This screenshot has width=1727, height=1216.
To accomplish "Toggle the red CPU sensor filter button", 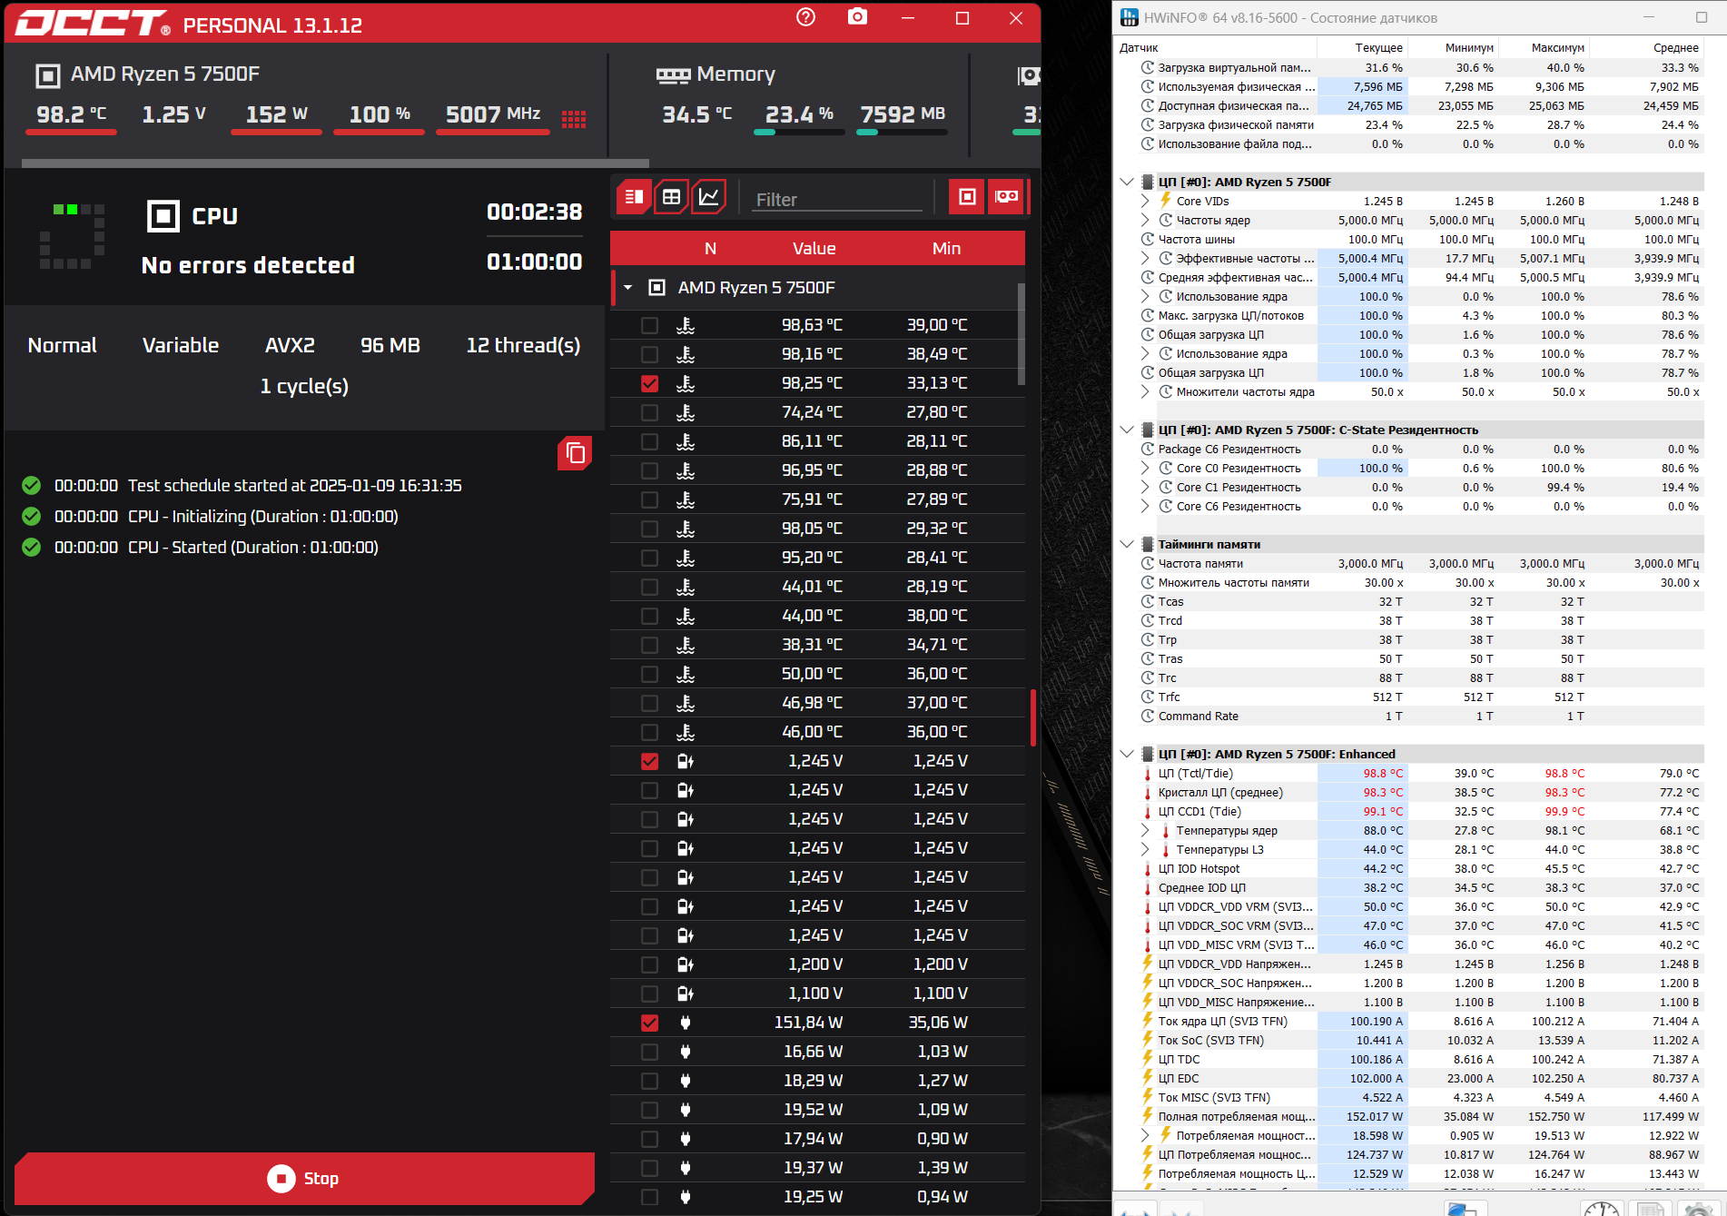I will [967, 196].
